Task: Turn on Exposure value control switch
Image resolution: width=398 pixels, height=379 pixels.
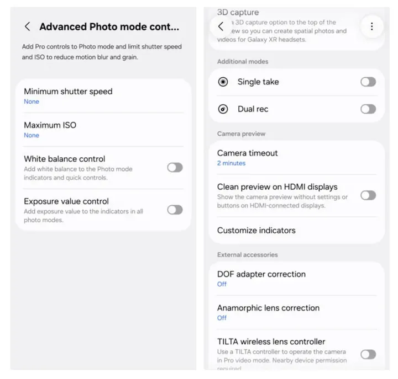Action: click(175, 210)
